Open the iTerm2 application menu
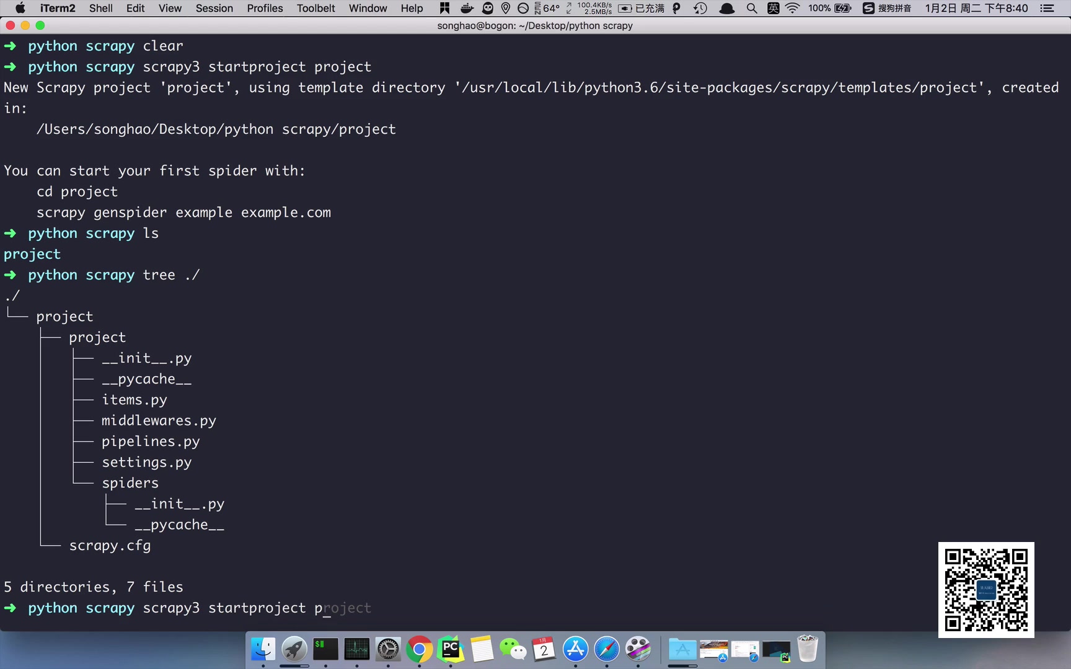This screenshot has height=669, width=1071. [x=58, y=8]
